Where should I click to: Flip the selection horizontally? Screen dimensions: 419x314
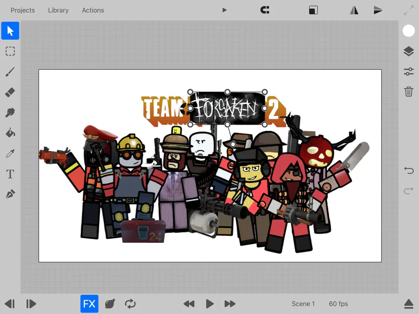354,10
